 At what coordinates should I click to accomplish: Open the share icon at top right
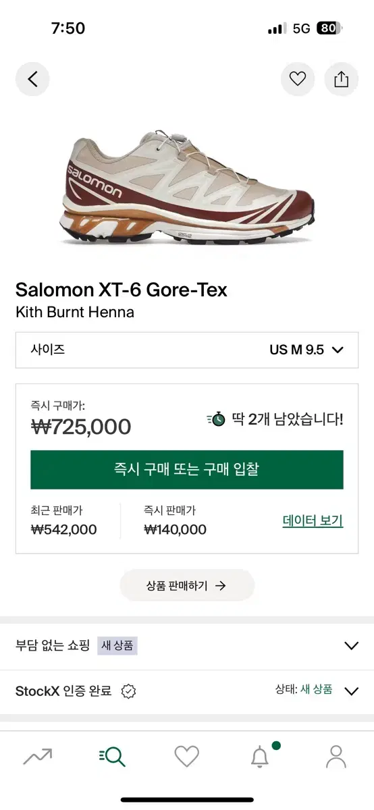341,79
